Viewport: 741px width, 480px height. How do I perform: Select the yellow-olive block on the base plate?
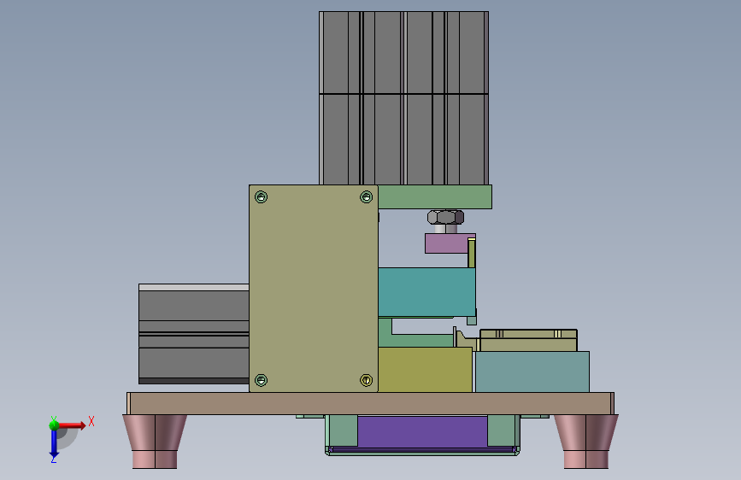pos(425,370)
